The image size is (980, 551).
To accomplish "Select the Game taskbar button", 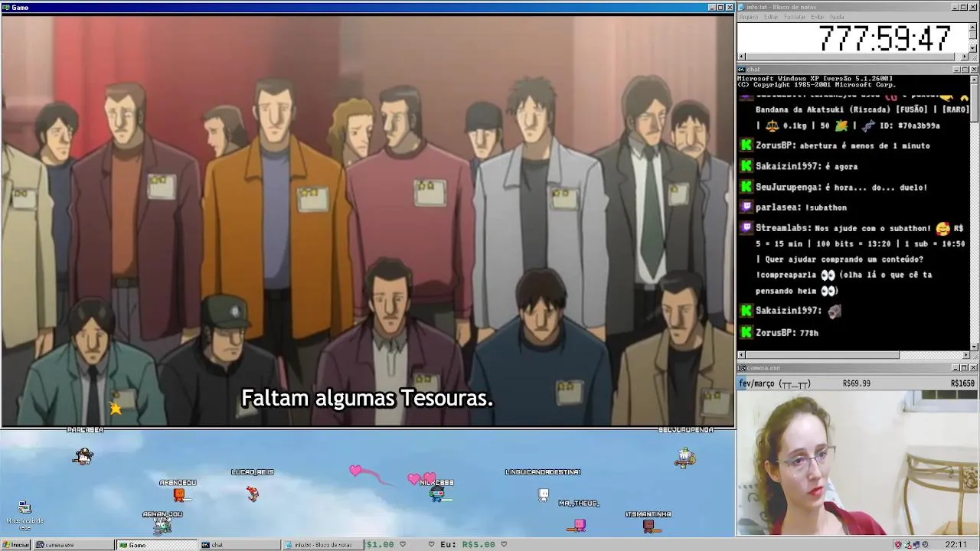I will tap(156, 545).
